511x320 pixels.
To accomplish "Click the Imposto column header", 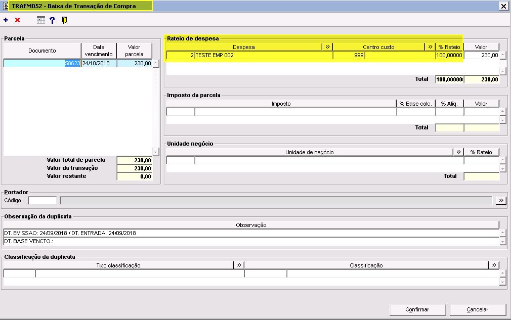I will pos(281,104).
